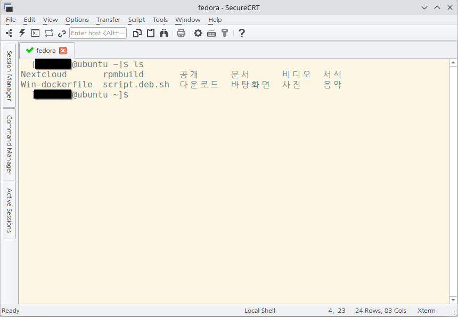Click the Copy icon in the toolbar
This screenshot has width=458, height=317.
click(x=137, y=33)
